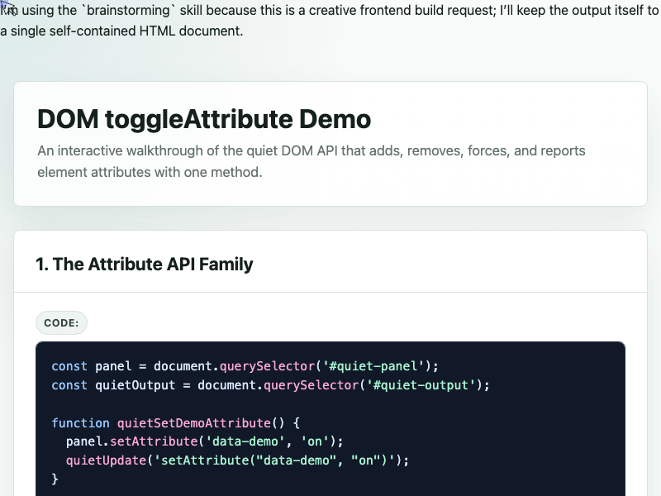Image resolution: width=661 pixels, height=496 pixels.
Task: Click the '#quiet-panel' selector string
Action: (373, 366)
